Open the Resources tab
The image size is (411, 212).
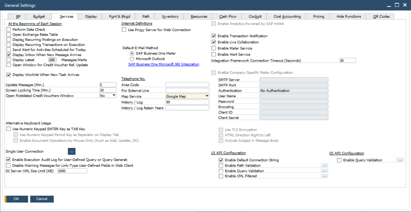(x=199, y=17)
